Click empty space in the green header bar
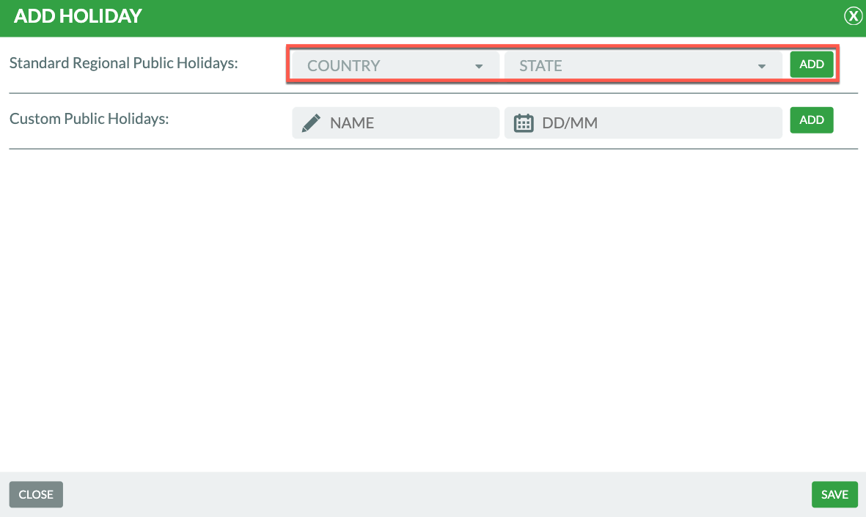Viewport: 866px width, 517px height. coord(477,16)
